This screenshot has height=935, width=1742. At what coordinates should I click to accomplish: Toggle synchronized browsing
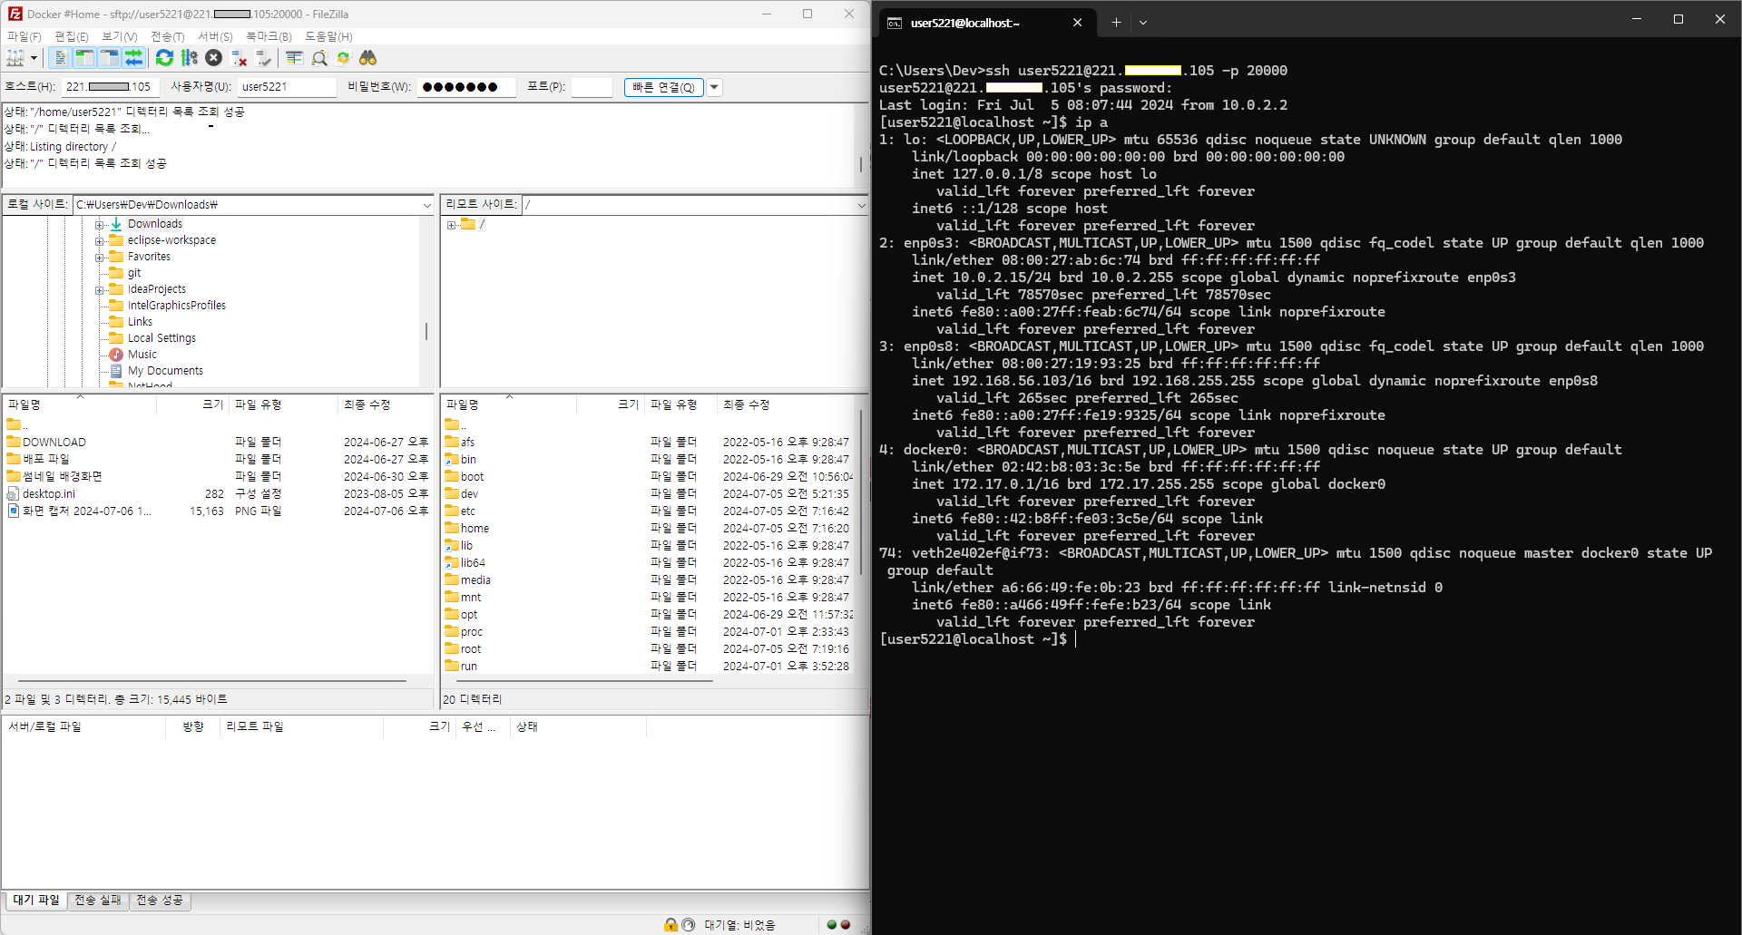(343, 58)
